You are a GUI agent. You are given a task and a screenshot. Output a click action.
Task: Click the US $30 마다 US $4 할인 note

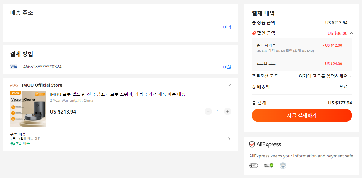(285, 51)
